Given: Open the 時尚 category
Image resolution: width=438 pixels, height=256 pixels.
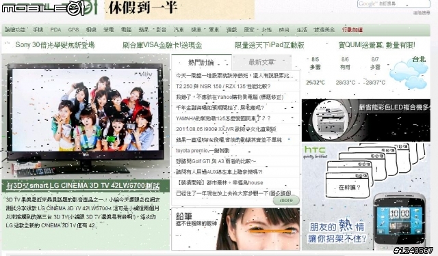Looking at the screenshot, I should pos(284,29).
